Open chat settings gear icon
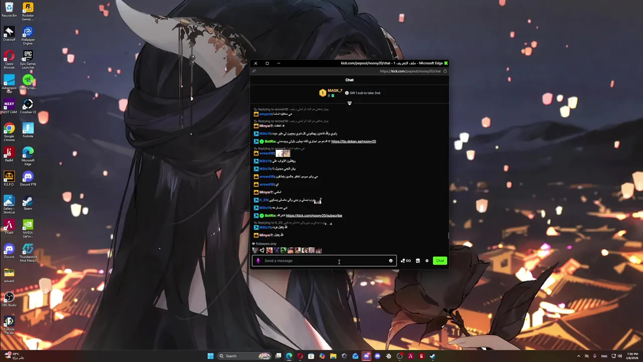The image size is (643, 362). 427,260
